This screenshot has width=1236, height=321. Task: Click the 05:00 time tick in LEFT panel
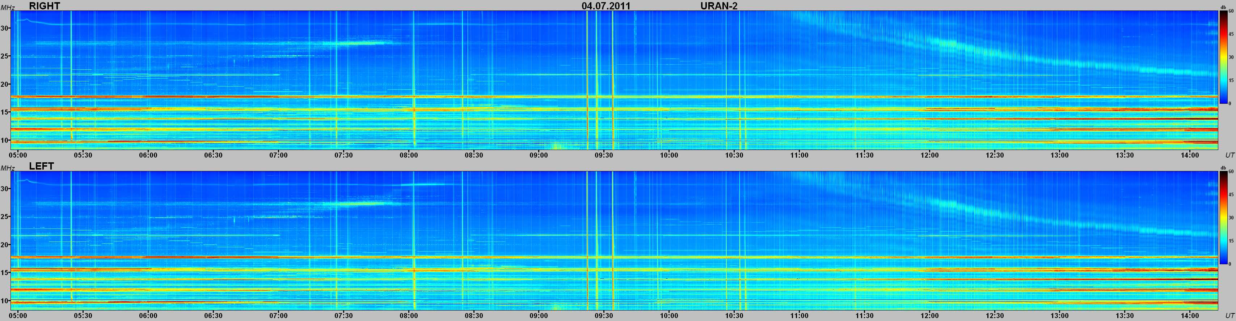coord(18,316)
